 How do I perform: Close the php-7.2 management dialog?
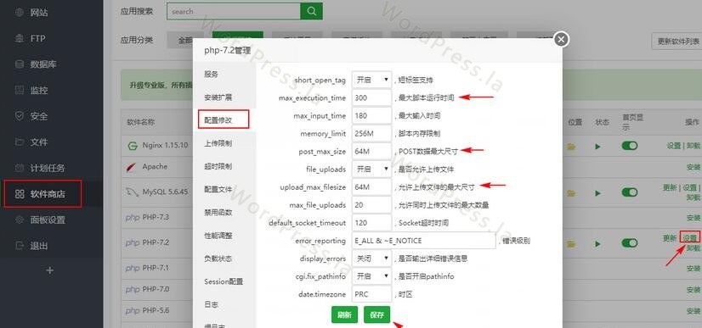[x=561, y=39]
